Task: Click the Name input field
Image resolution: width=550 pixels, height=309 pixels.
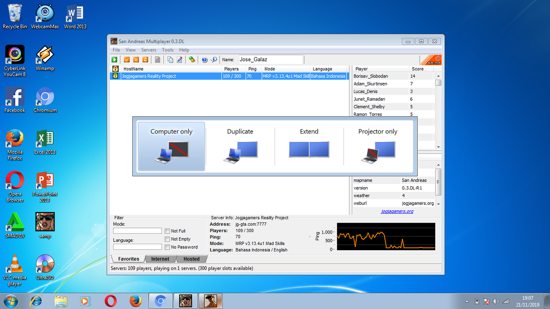Action: point(270,60)
